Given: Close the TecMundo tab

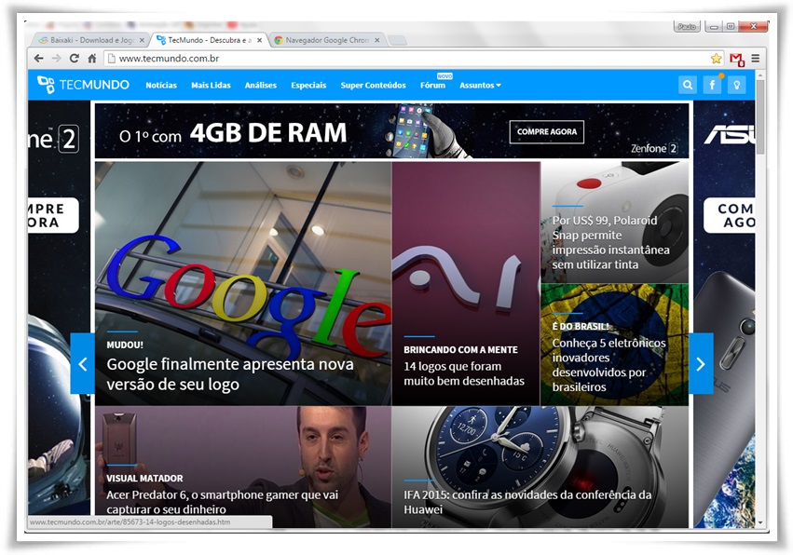Looking at the screenshot, I should (259, 40).
